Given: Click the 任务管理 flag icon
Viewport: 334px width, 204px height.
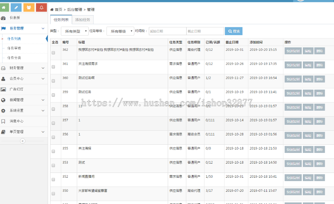Looking at the screenshot, I should click(3, 28).
